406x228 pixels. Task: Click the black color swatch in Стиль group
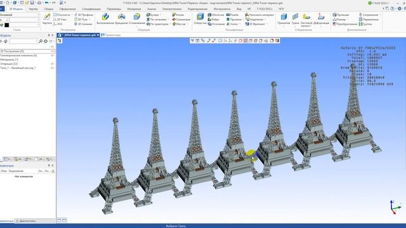[x=7, y=25]
